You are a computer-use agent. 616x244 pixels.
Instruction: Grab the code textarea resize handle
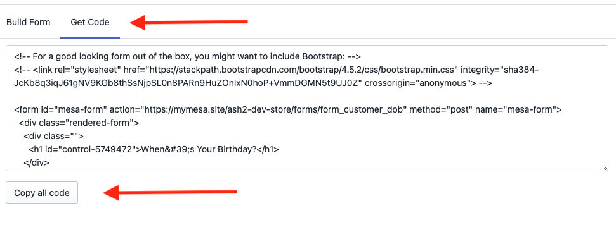click(605, 168)
